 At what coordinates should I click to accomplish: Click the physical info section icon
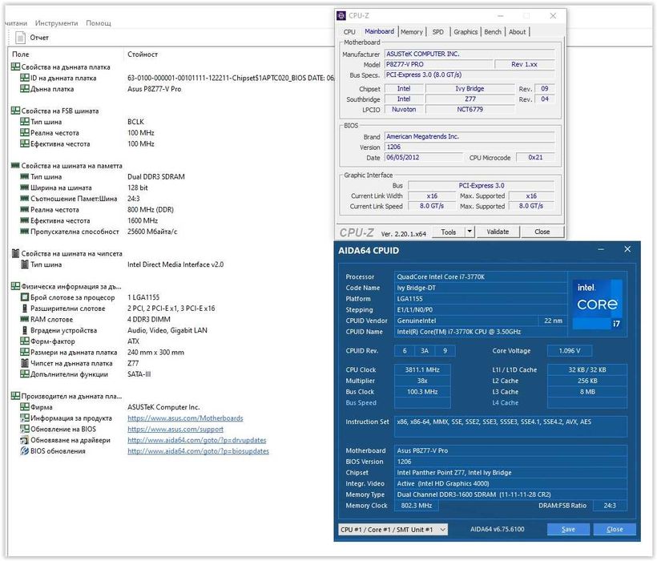[x=15, y=286]
